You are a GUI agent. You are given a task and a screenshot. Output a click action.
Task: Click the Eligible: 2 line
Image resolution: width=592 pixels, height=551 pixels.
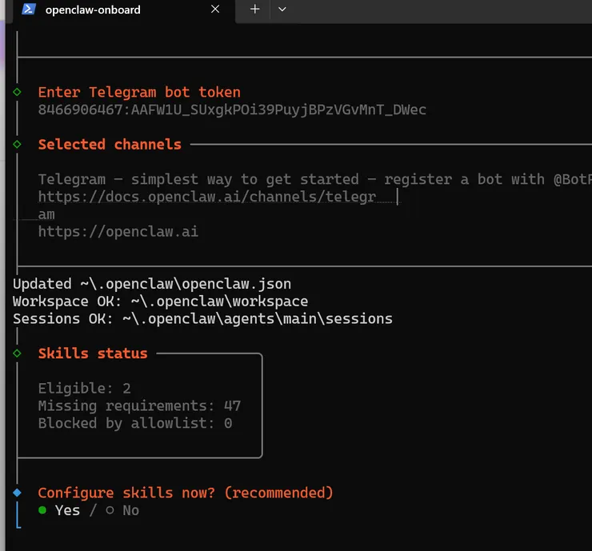click(84, 389)
